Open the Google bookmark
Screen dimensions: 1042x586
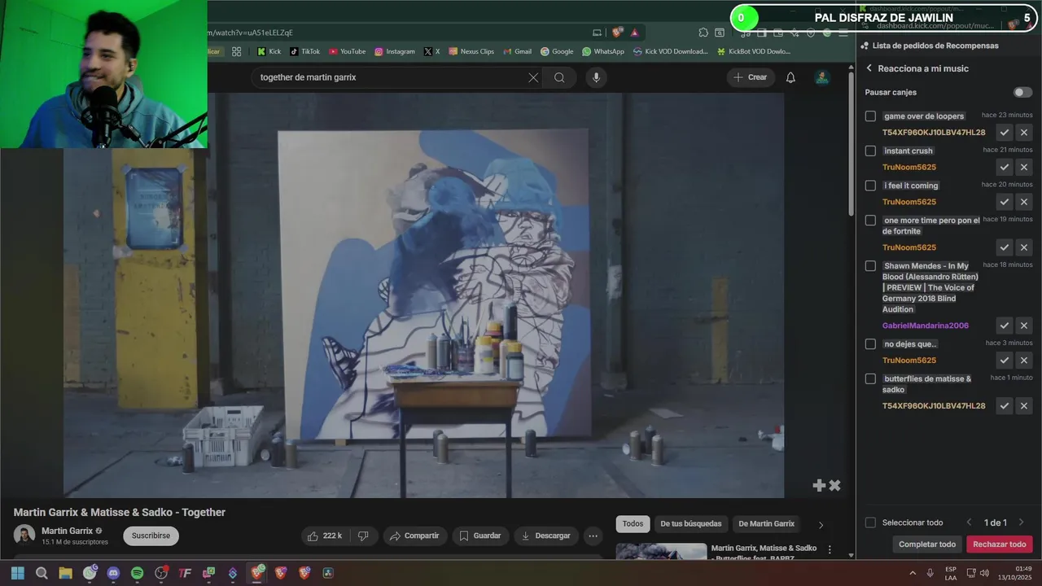pos(557,51)
